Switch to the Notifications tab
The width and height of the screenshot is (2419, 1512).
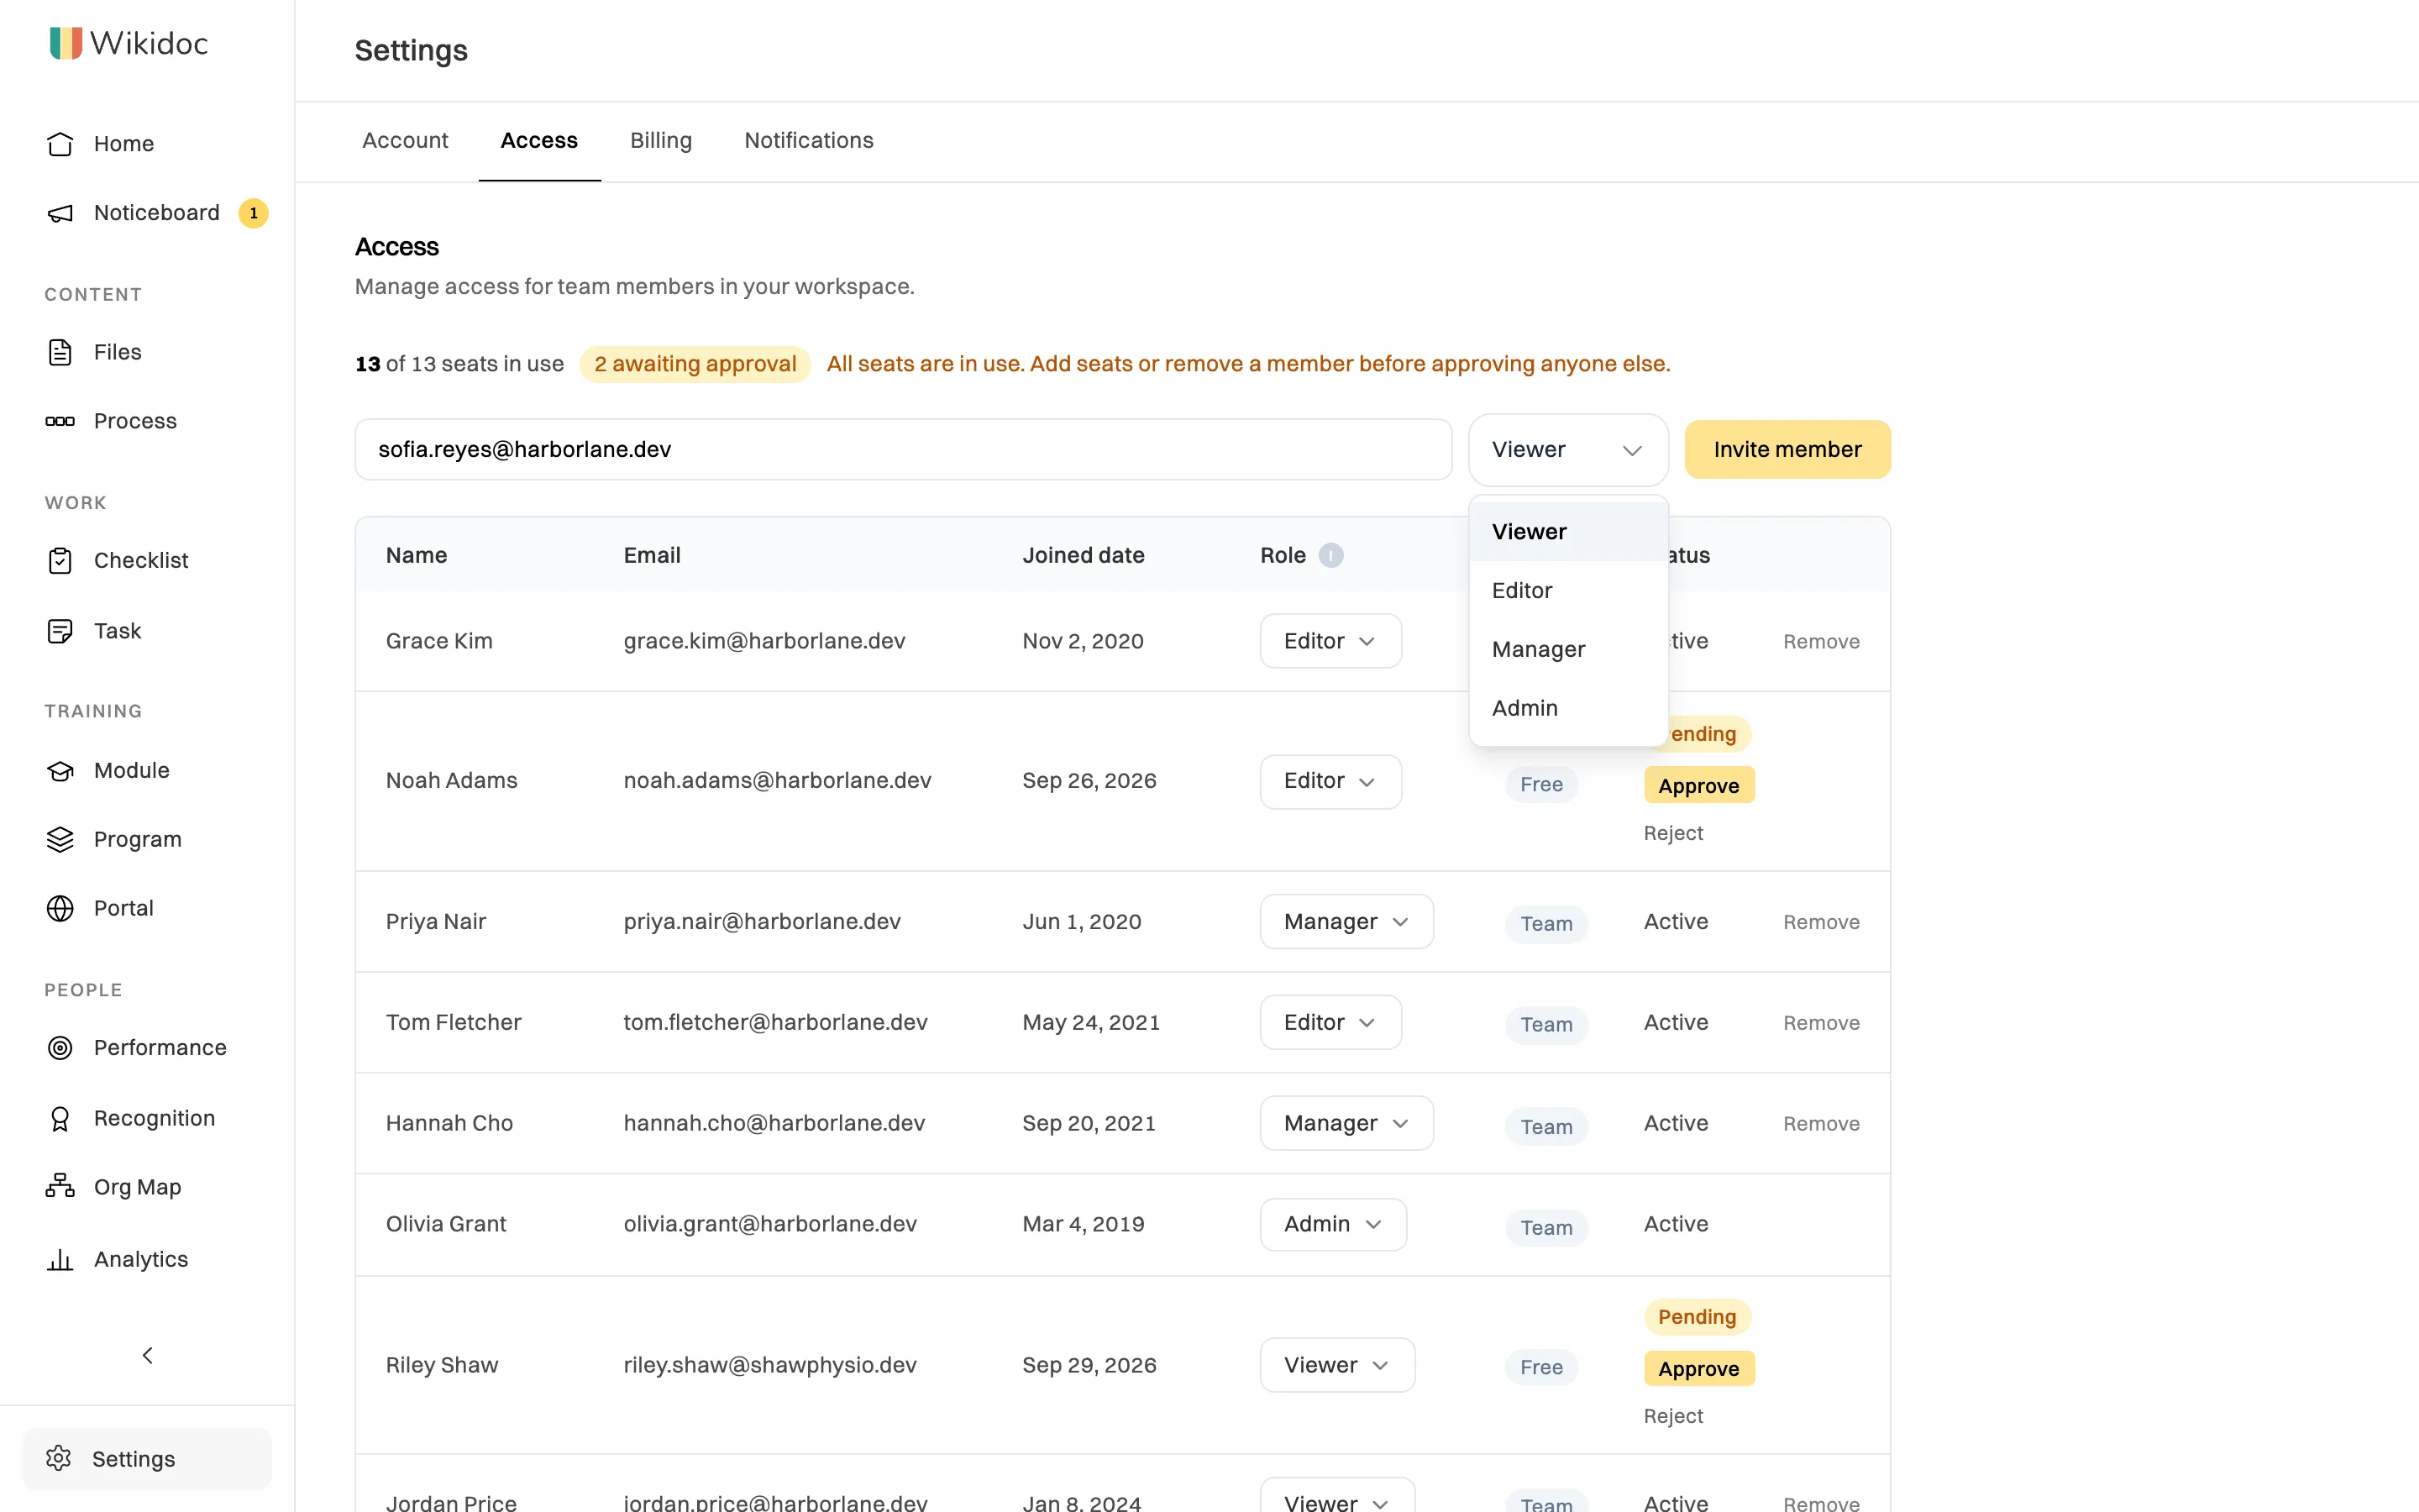[809, 141]
